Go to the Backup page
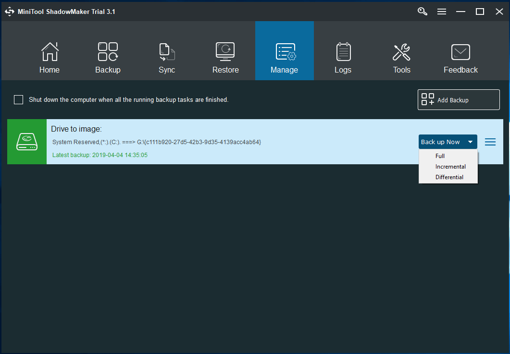Screen dimensions: 510x354 (x=108, y=58)
